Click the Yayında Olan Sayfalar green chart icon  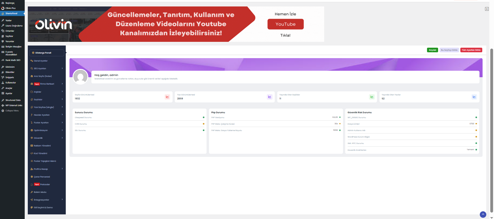click(x=372, y=97)
